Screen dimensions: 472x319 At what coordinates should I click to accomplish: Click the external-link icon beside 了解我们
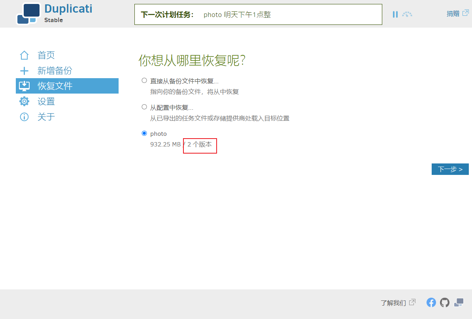tap(412, 302)
